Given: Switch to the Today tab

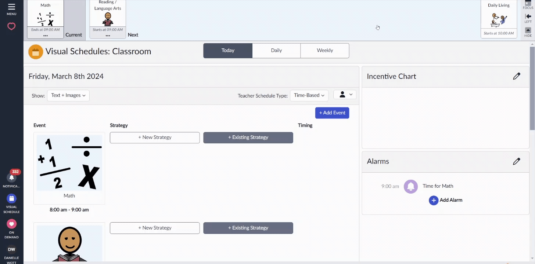Looking at the screenshot, I should 228,51.
